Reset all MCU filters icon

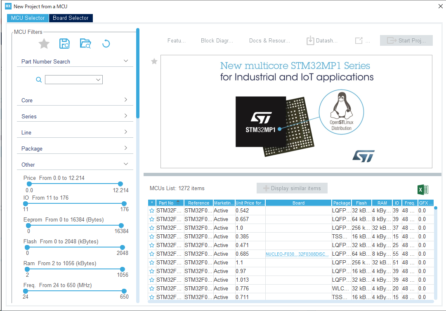(x=106, y=44)
